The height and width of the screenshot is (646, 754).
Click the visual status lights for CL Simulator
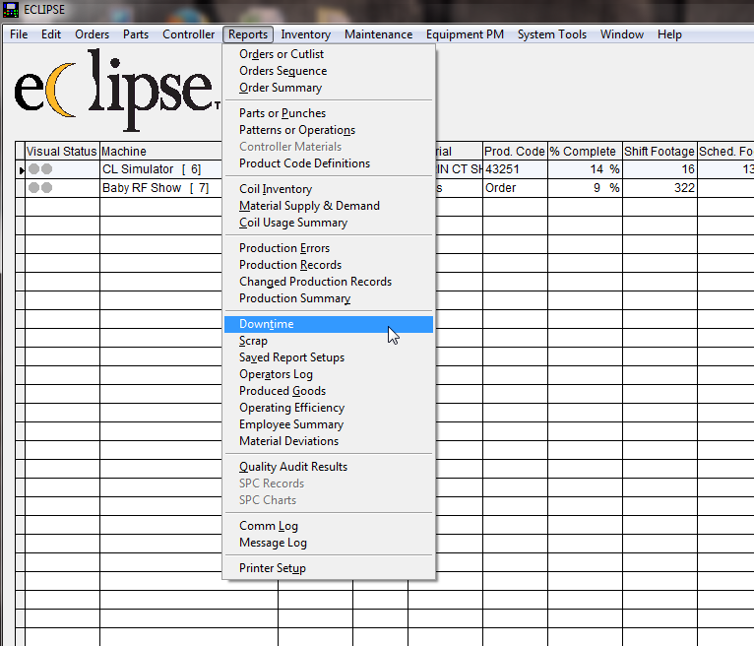coord(40,168)
